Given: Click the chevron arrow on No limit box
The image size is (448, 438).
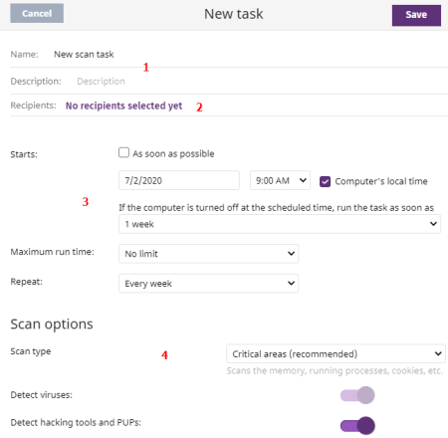Looking at the screenshot, I should point(291,254).
